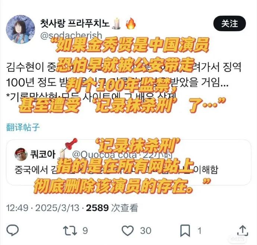Open the quoted post from 쿼코아
The width and height of the screenshot is (257, 245).
[128, 162]
